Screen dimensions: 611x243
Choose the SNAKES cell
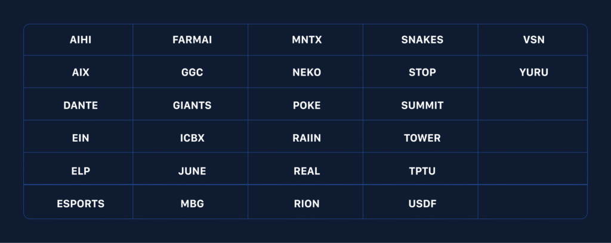422,40
